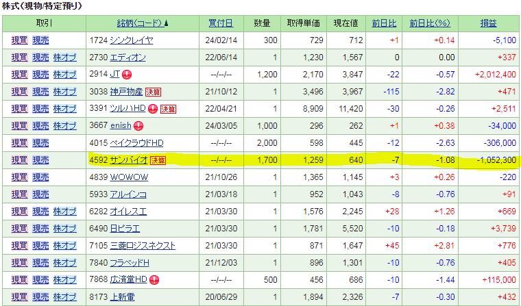Click 現買 for エディオン row
The image size is (521, 306).
(20, 58)
